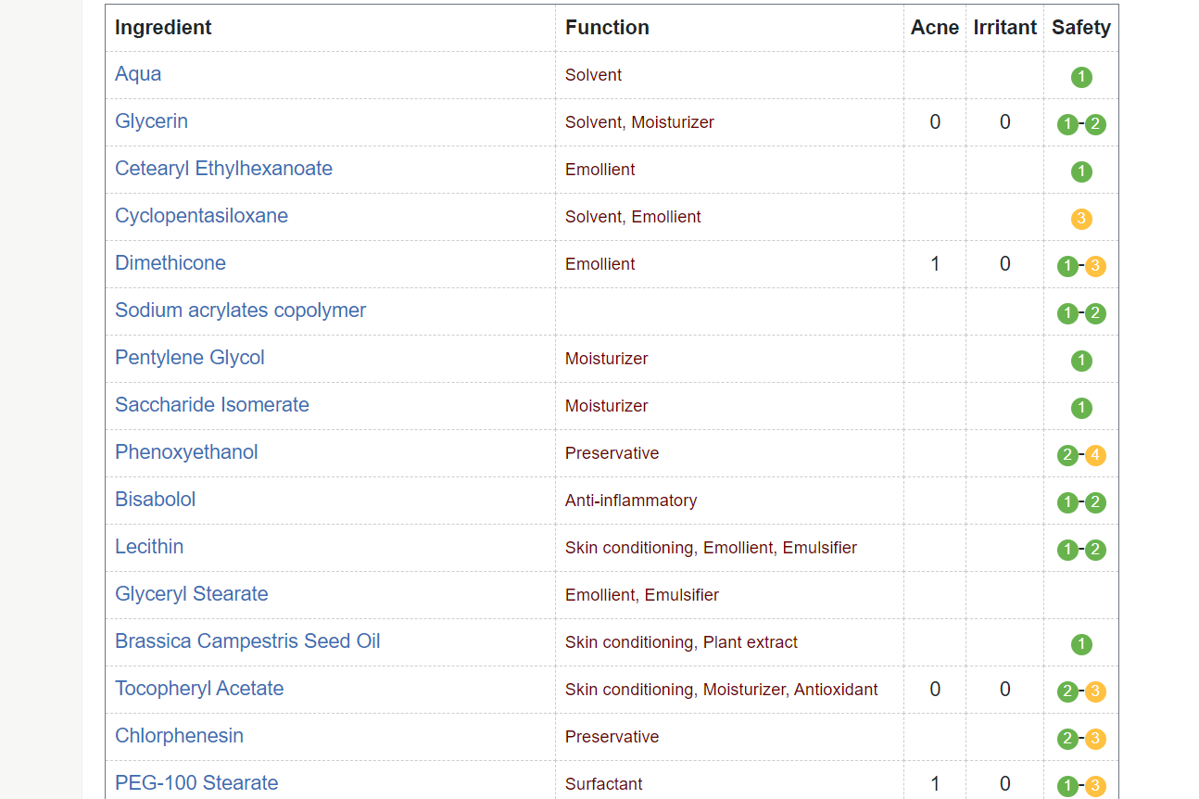The width and height of the screenshot is (1199, 799).
Task: Click Aqua's green safety rating 1 badge
Action: pos(1081,77)
